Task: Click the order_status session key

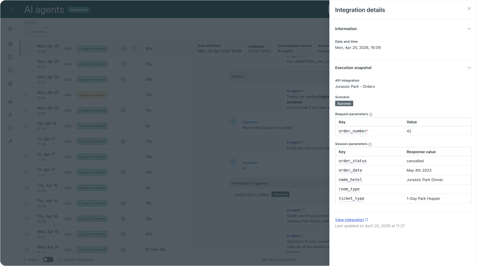Action: tap(353, 161)
